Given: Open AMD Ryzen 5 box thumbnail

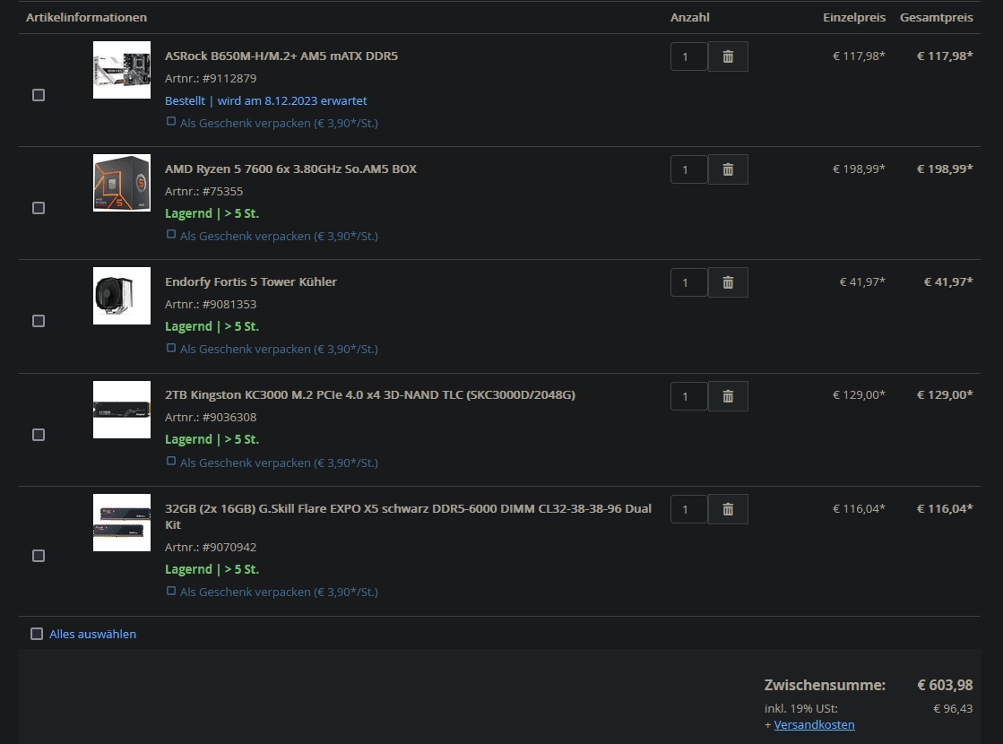Looking at the screenshot, I should [122, 182].
